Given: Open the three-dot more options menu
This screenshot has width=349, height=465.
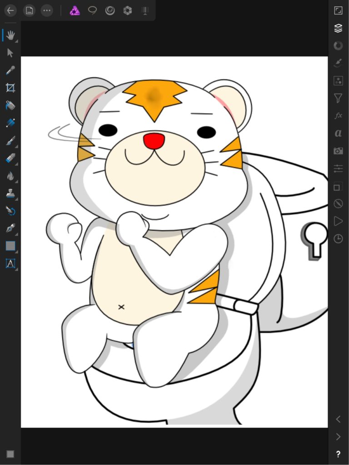Looking at the screenshot, I should click(x=47, y=10).
